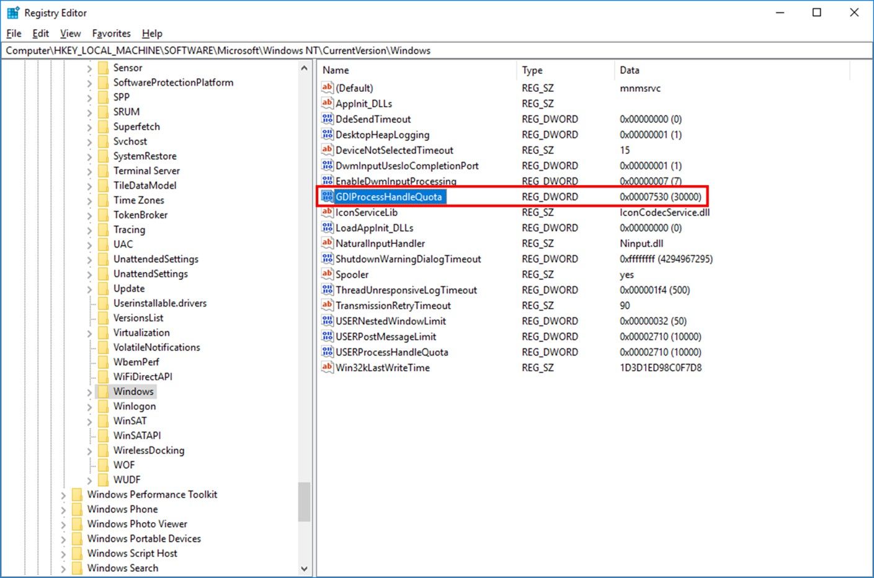Select the WiFiDirectAPI key

pyautogui.click(x=143, y=377)
